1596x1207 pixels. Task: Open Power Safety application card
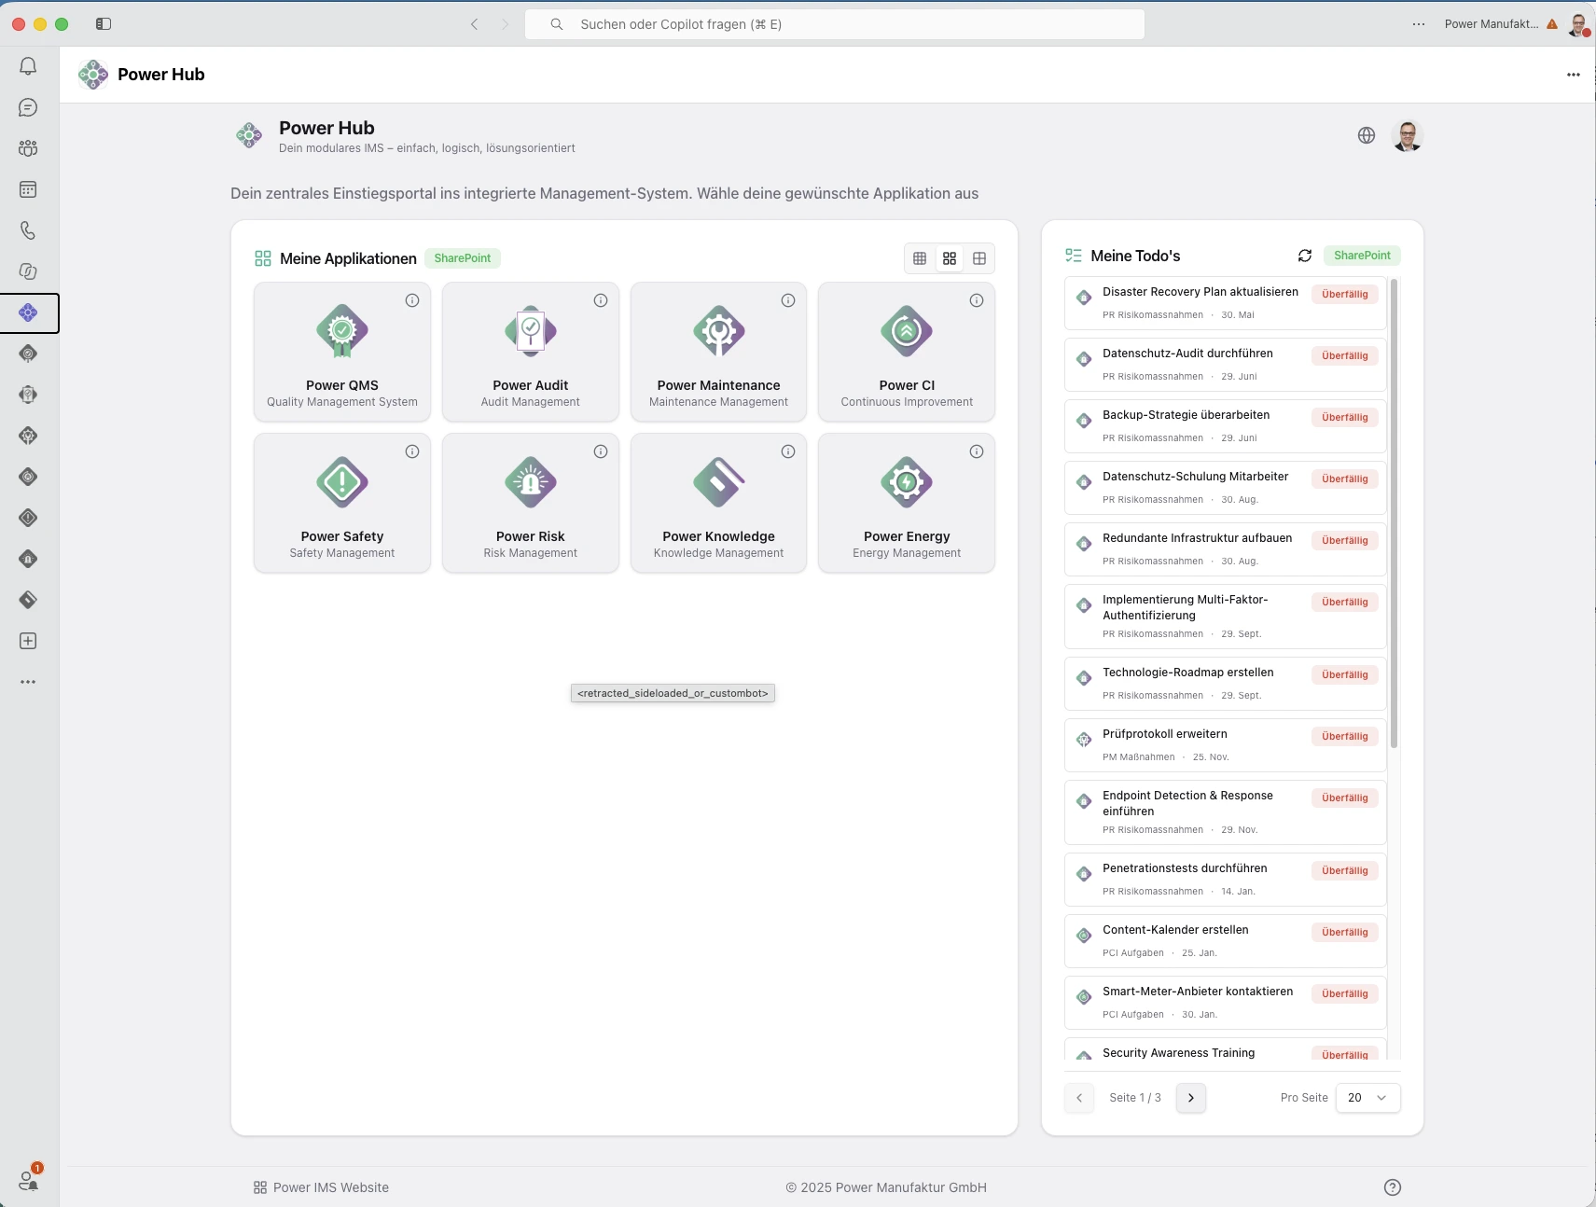[x=342, y=503]
